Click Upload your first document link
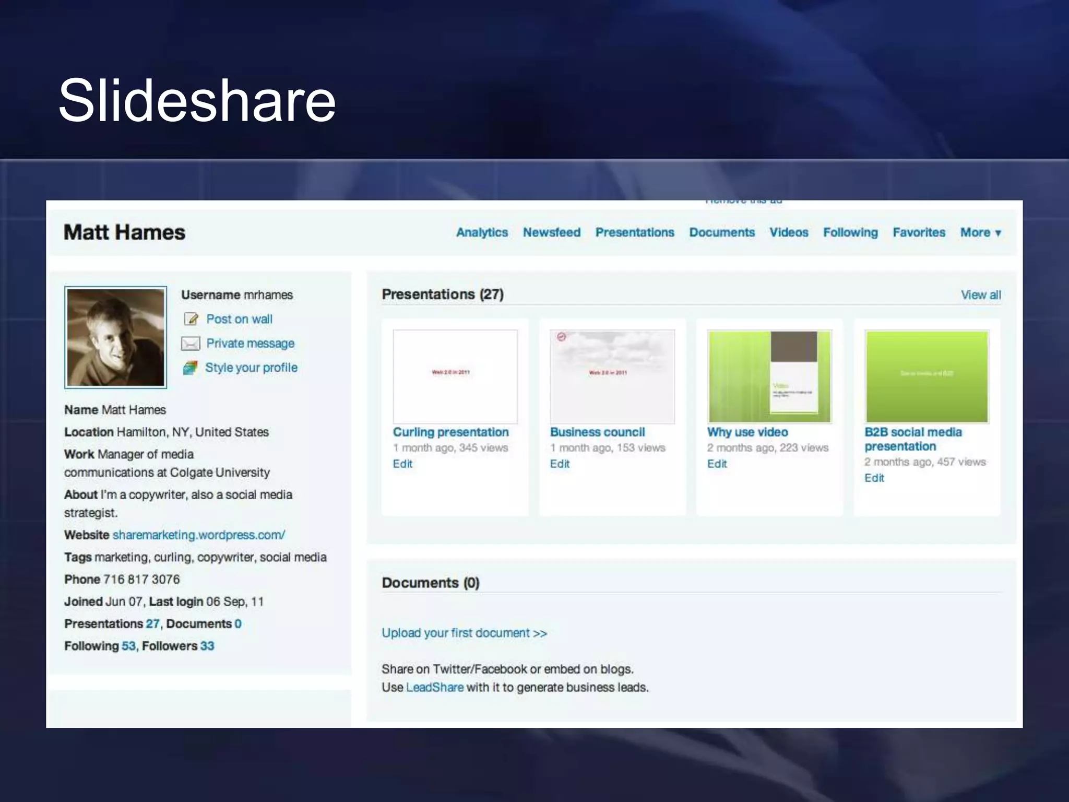Viewport: 1069px width, 802px height. point(464,633)
